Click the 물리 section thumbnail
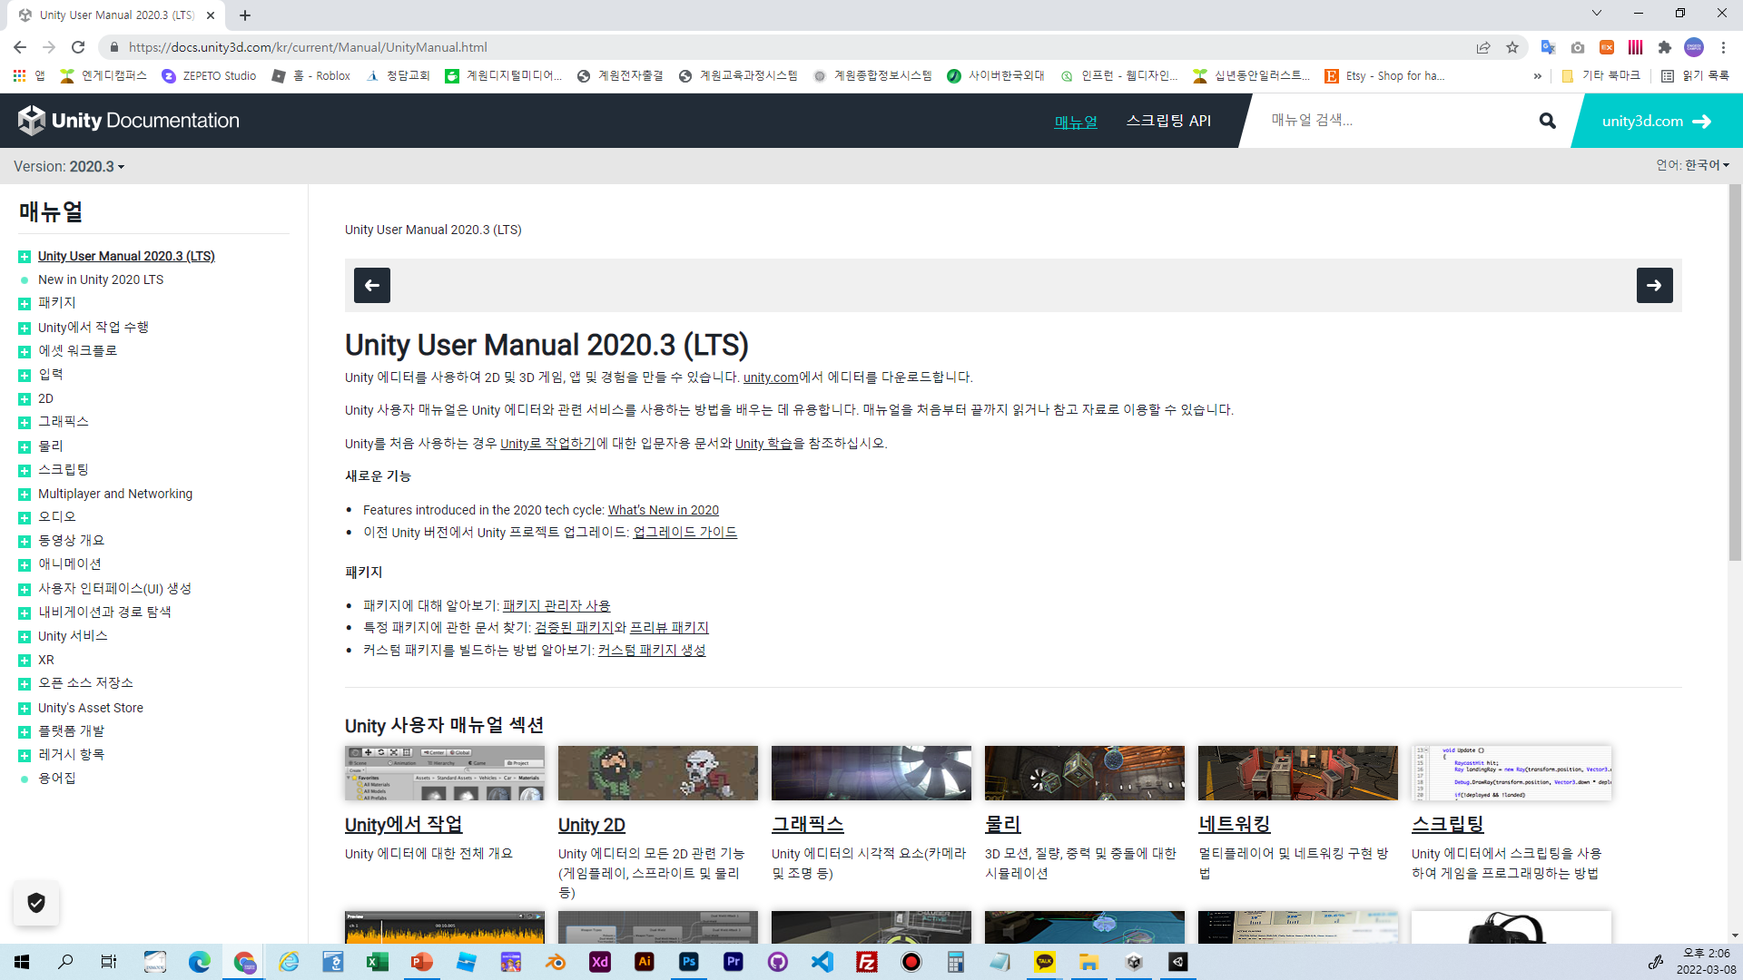The image size is (1743, 980). point(1085,773)
